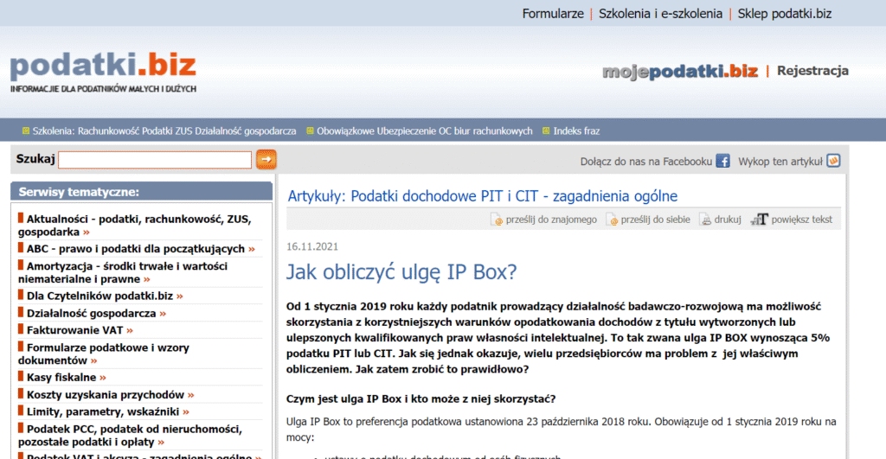Open Formularze in the top menu
This screenshot has width=886, height=459.
[552, 14]
